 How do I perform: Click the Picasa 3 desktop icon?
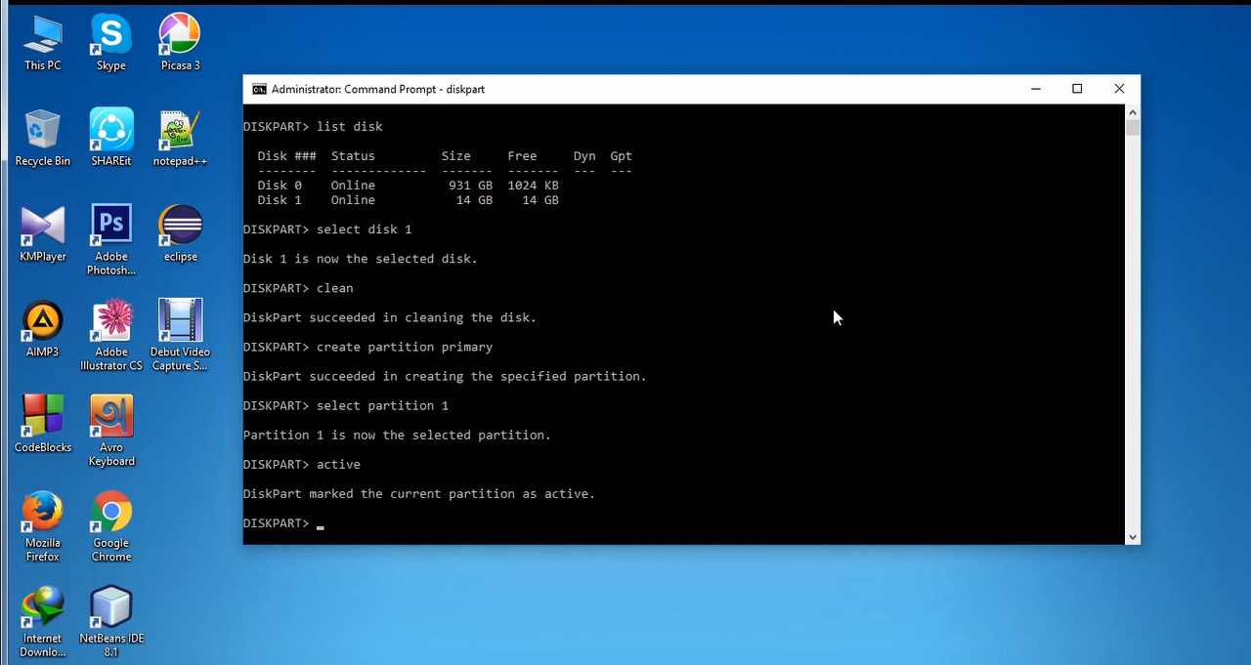[180, 37]
